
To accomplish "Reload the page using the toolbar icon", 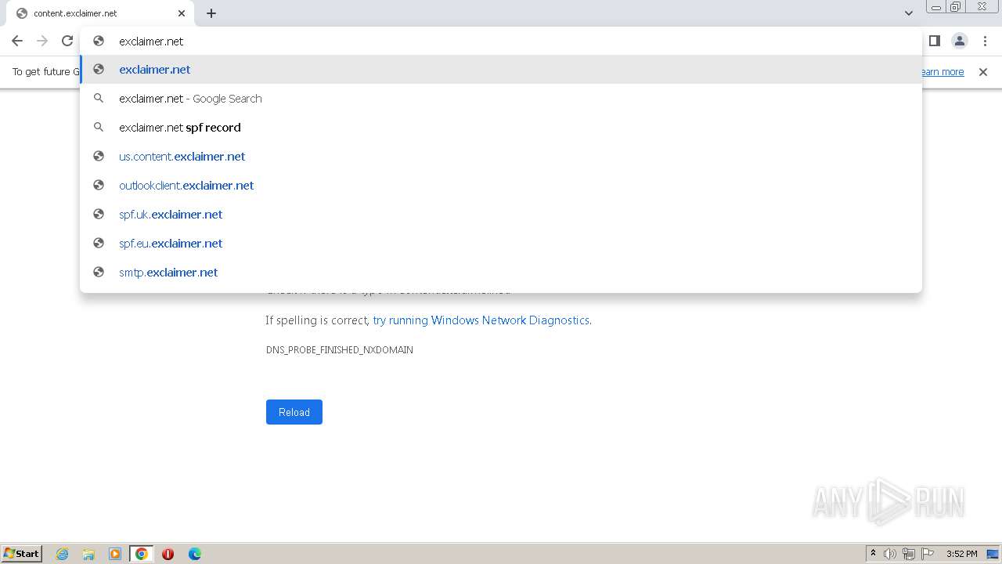I will tap(67, 41).
